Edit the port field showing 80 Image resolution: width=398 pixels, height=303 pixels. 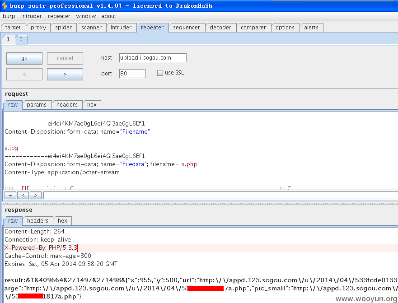coord(132,74)
